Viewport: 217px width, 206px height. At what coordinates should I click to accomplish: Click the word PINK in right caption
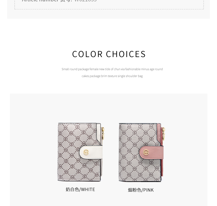[x=149, y=190]
